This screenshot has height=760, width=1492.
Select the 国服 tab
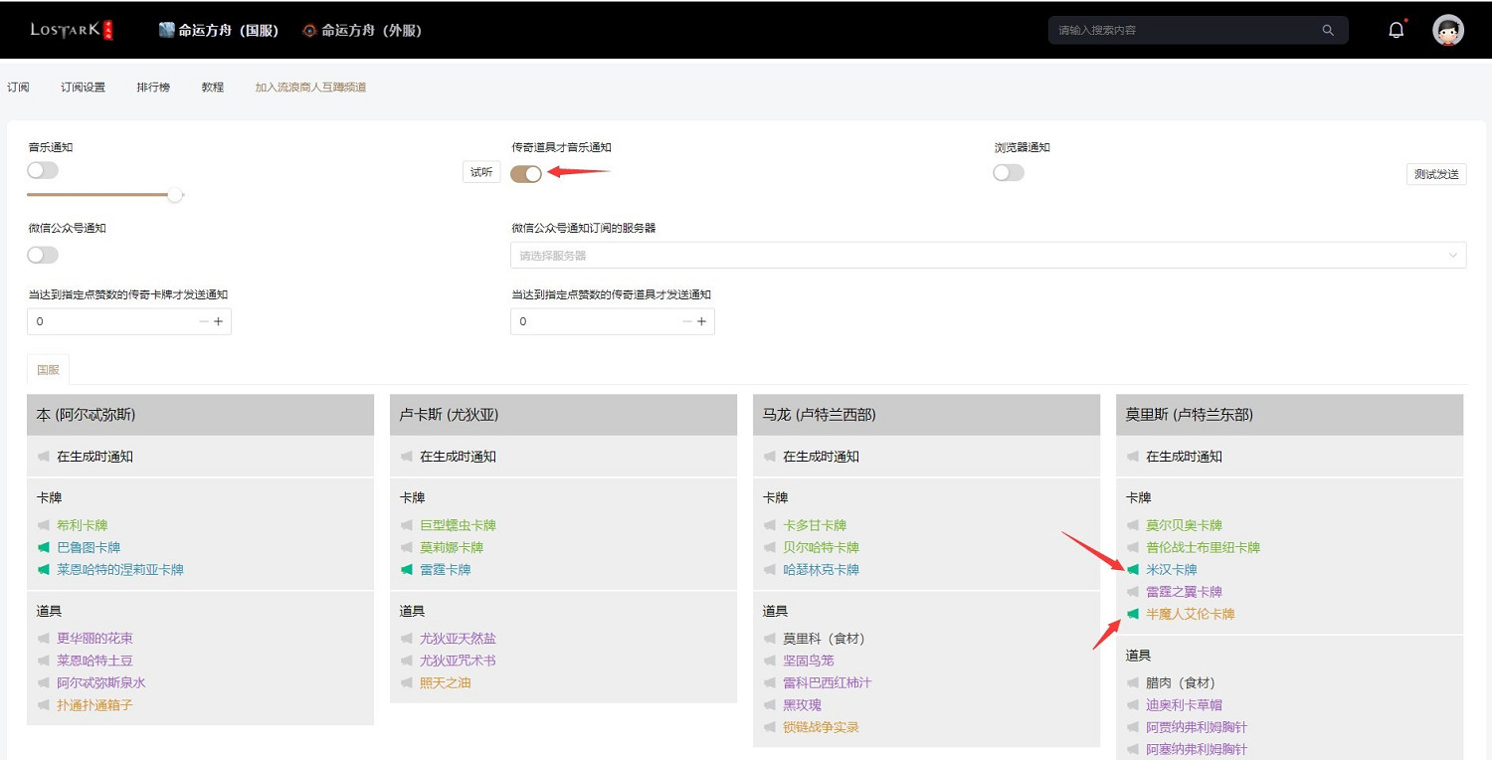click(47, 368)
